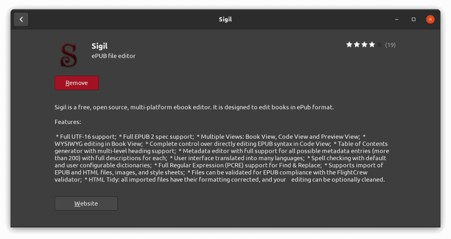Minimize the Sigil software window
451x239 pixels.
[396, 19]
